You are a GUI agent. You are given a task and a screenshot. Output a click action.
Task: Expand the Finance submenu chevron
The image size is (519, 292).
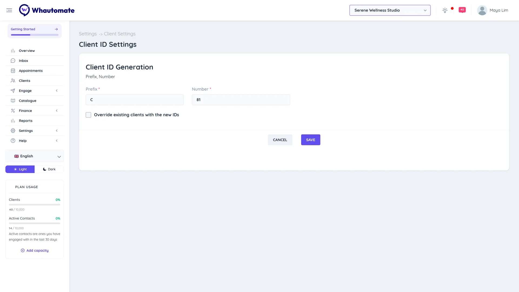point(57,111)
